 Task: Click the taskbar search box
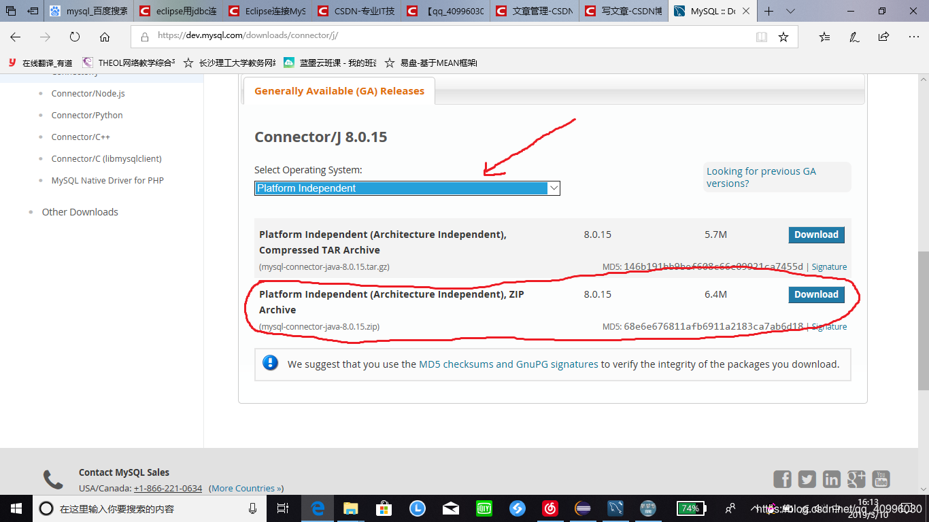[150, 508]
